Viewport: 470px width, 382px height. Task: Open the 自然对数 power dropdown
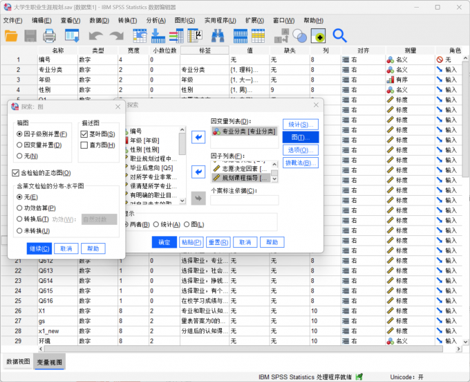pyautogui.click(x=100, y=219)
